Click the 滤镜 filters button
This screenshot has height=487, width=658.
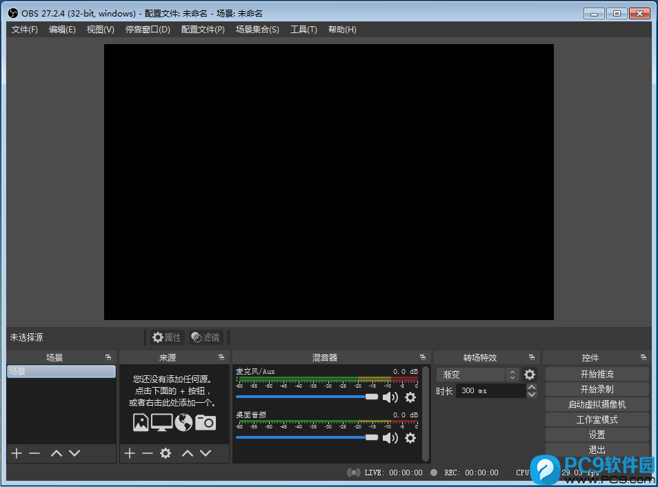pyautogui.click(x=206, y=337)
